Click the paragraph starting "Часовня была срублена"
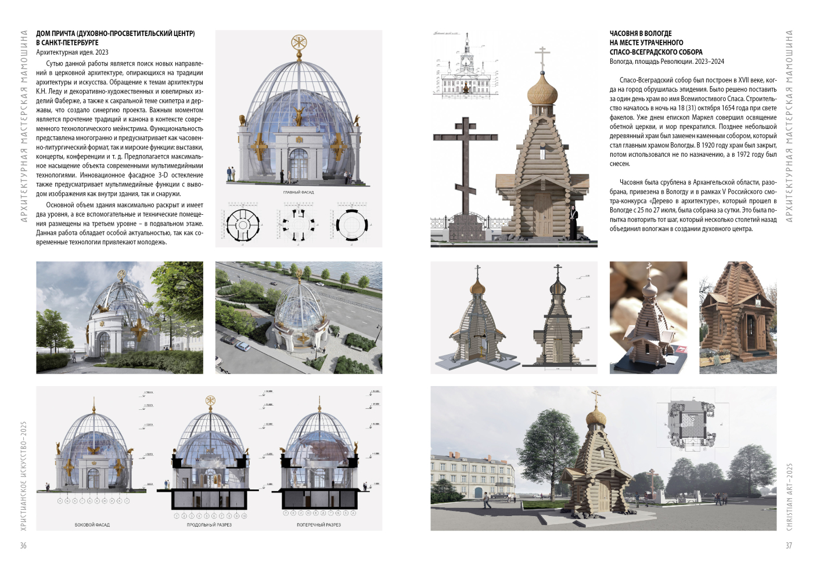The height and width of the screenshot is (573, 813). click(x=693, y=206)
